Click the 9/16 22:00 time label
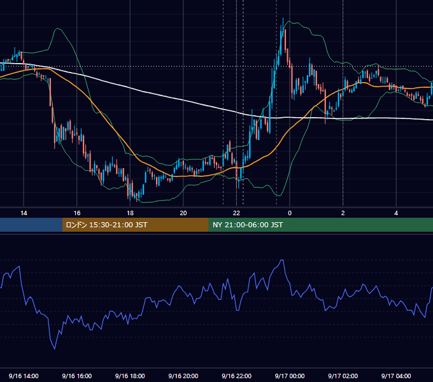This screenshot has width=433, height=382. pos(237,376)
